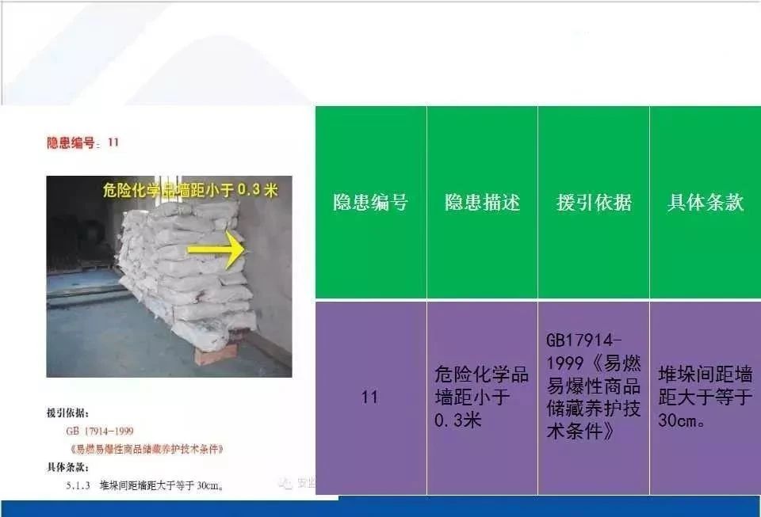Click the purple cell containing number 11
This screenshot has height=517, width=761.
[370, 397]
